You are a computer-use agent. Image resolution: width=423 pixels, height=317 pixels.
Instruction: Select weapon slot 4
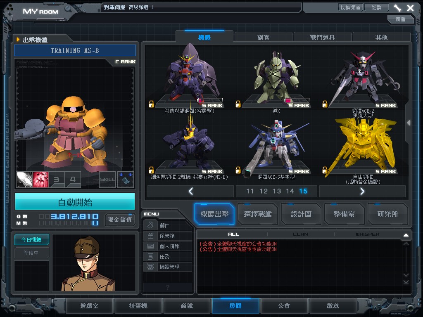coord(73,180)
